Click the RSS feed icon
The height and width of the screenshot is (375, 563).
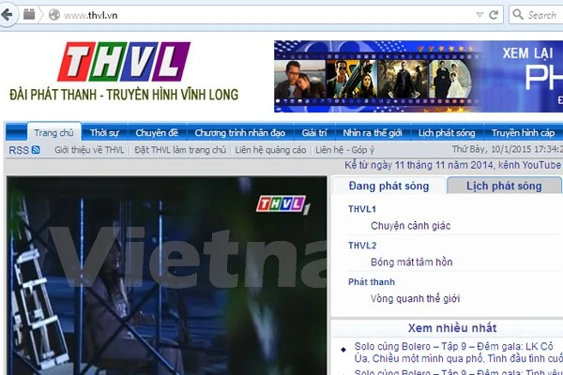(36, 150)
